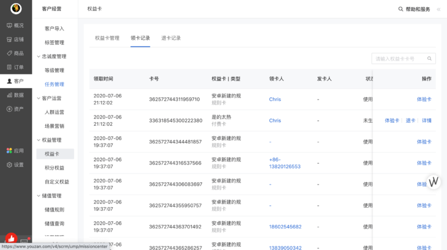Switch to the 退卡记录 tab

171,38
